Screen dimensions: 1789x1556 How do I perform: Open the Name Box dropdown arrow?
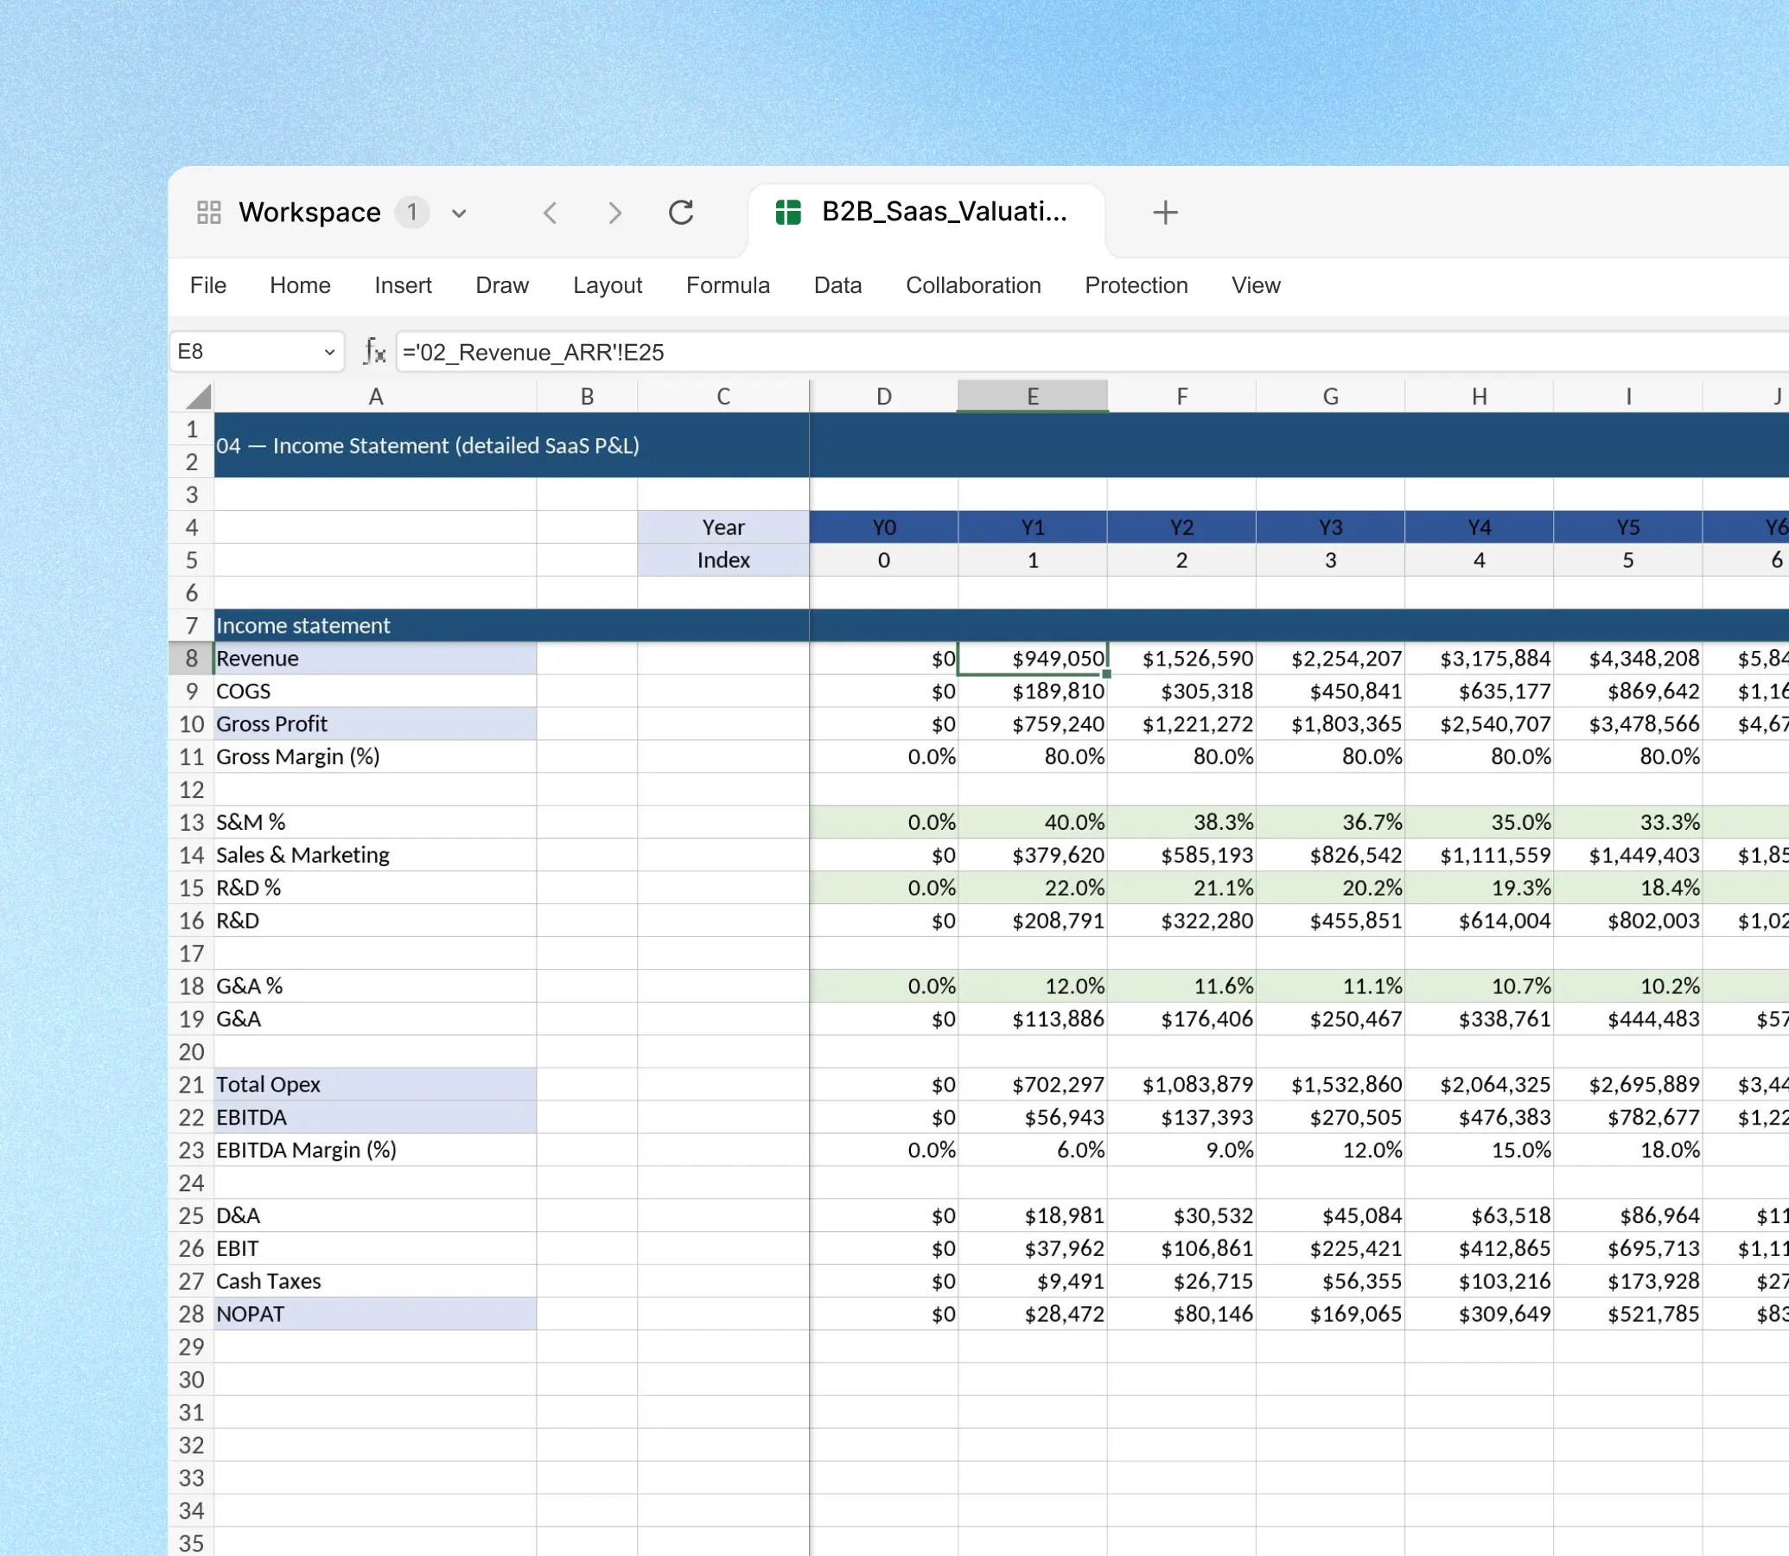click(x=328, y=352)
